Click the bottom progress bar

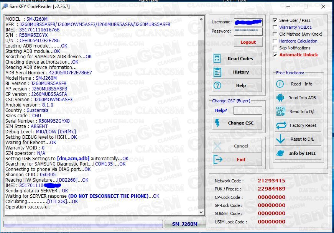click(x=83, y=224)
